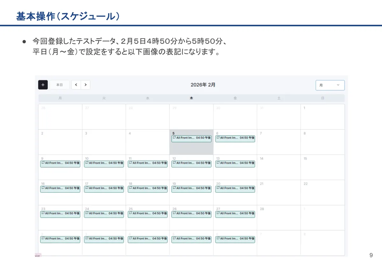Select the February 4 day cell
The width and height of the screenshot is (382, 270).
coord(148,142)
